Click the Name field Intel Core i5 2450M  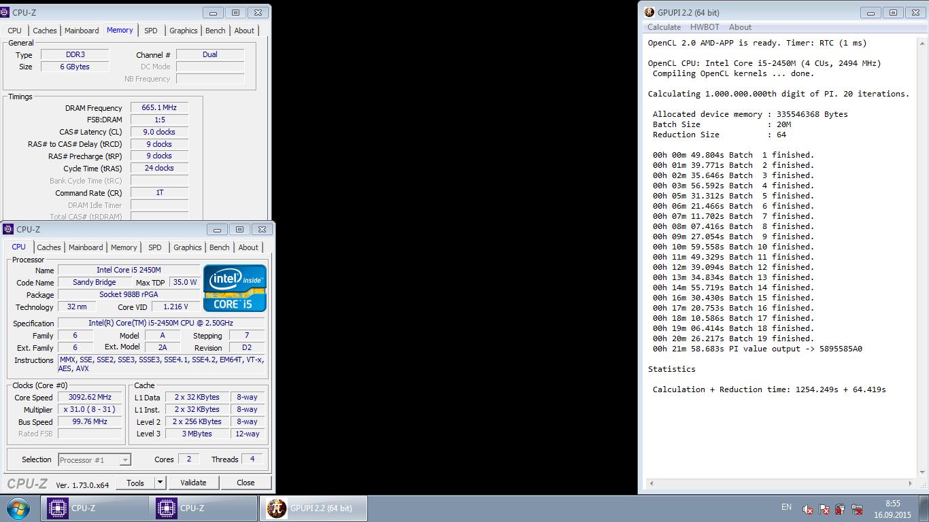click(129, 270)
